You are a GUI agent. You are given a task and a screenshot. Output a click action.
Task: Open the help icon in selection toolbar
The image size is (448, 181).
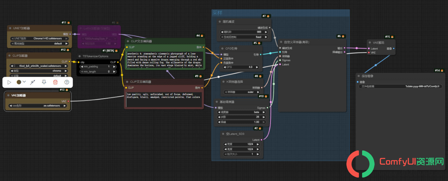(67, 82)
